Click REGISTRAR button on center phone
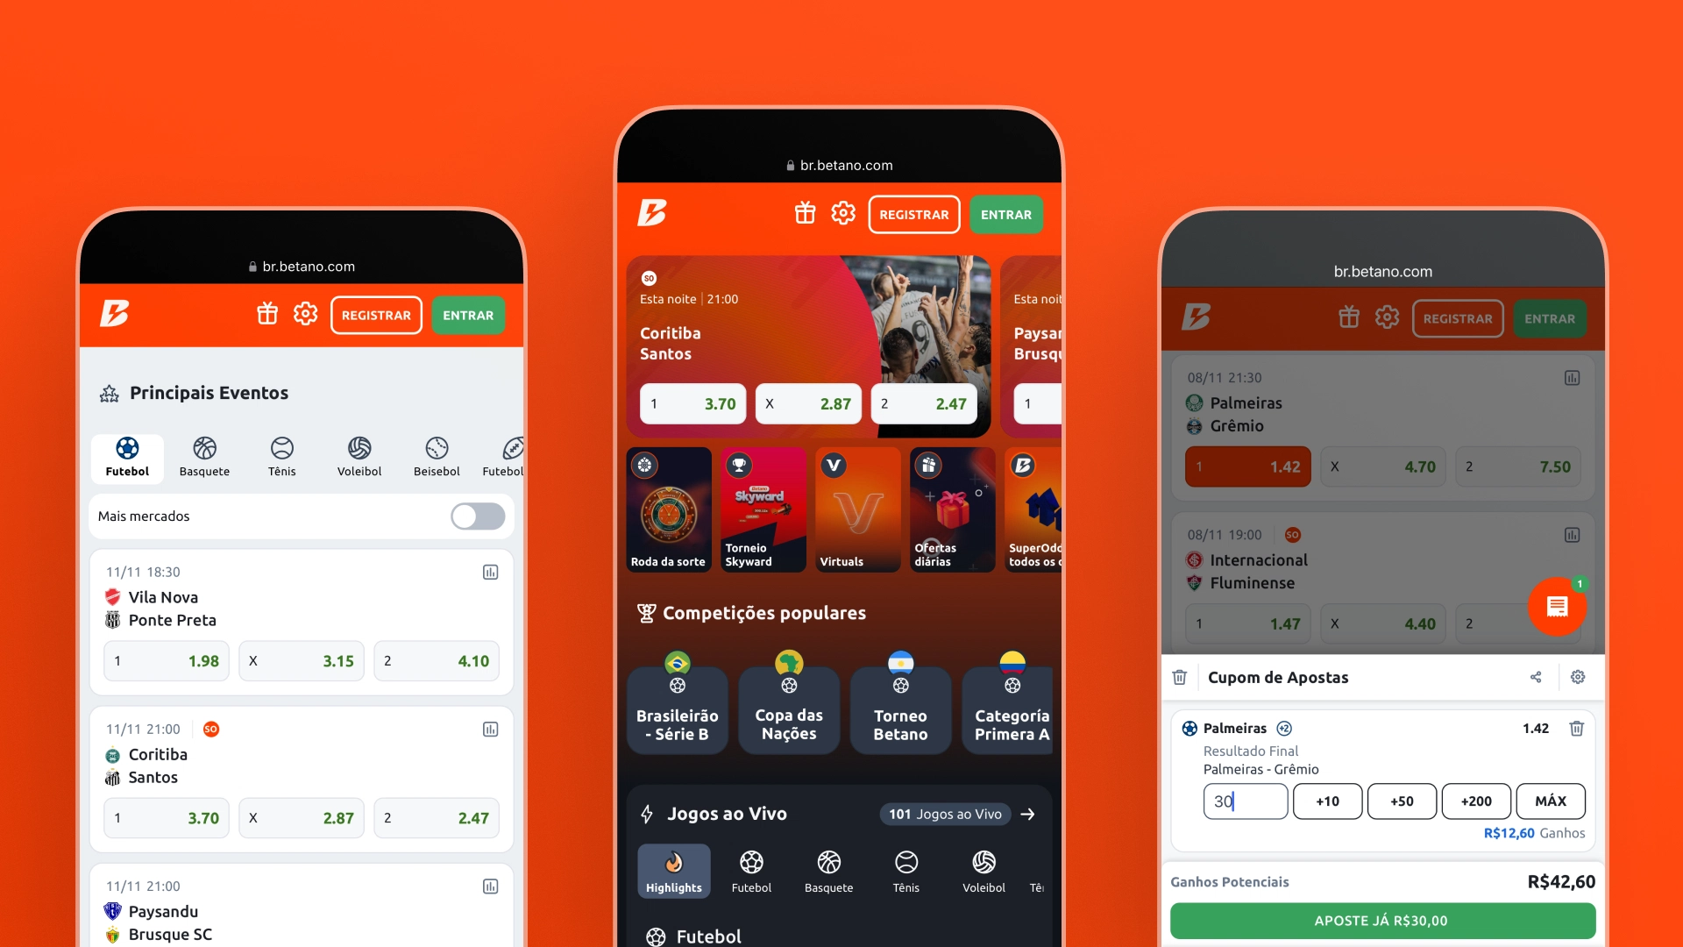This screenshot has width=1683, height=947. coord(913,214)
